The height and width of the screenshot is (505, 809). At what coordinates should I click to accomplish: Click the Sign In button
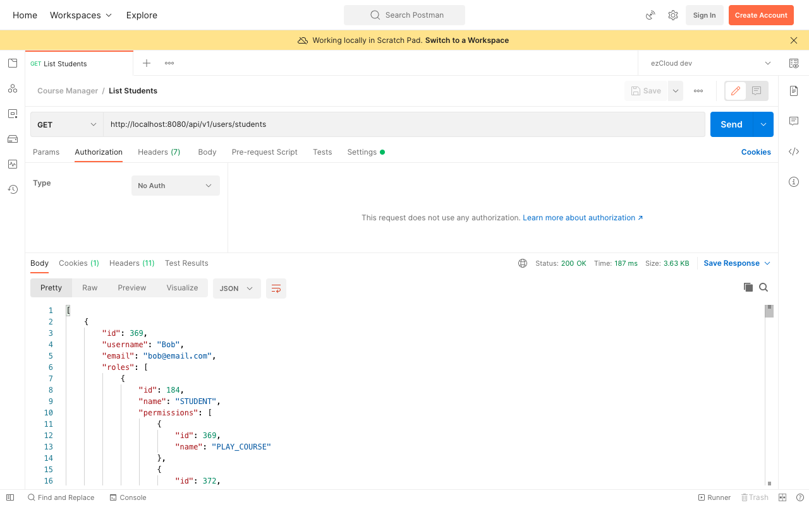(x=705, y=15)
